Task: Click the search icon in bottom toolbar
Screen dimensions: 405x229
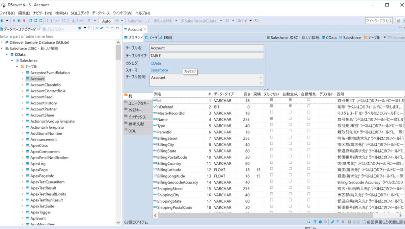Action: (309, 222)
